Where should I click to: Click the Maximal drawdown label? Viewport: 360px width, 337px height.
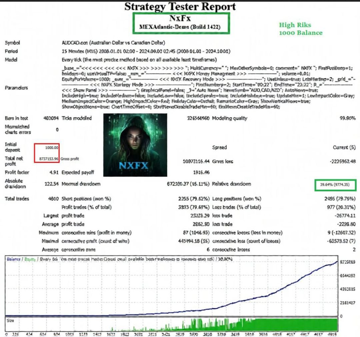pyautogui.click(x=81, y=184)
